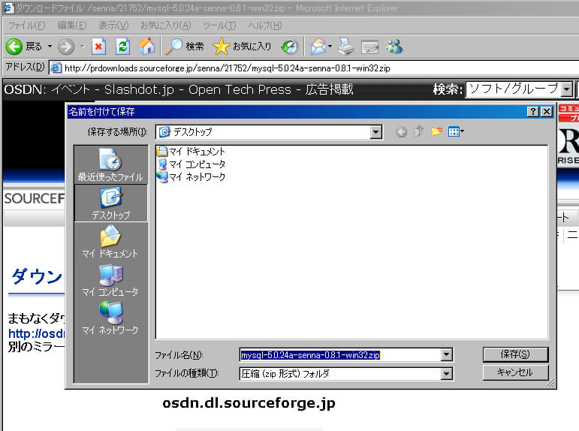This screenshot has width=579, height=431.
Task: Select My Computer in places bar
Action: [x=110, y=279]
